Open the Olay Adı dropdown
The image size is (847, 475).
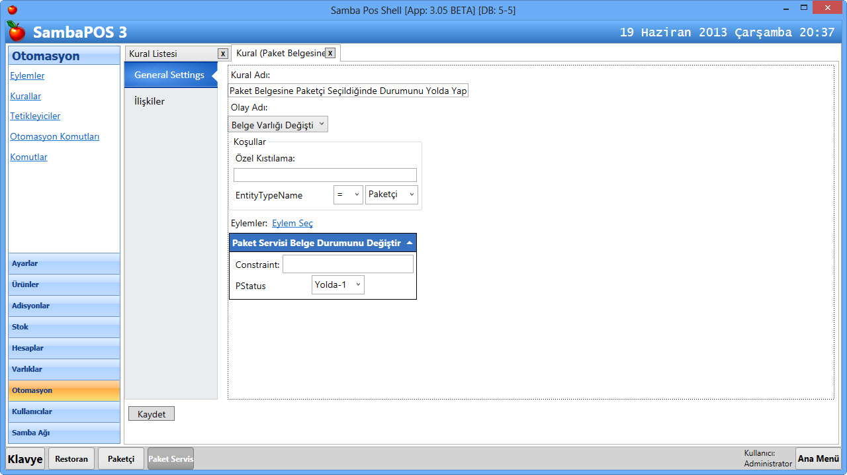coord(278,124)
